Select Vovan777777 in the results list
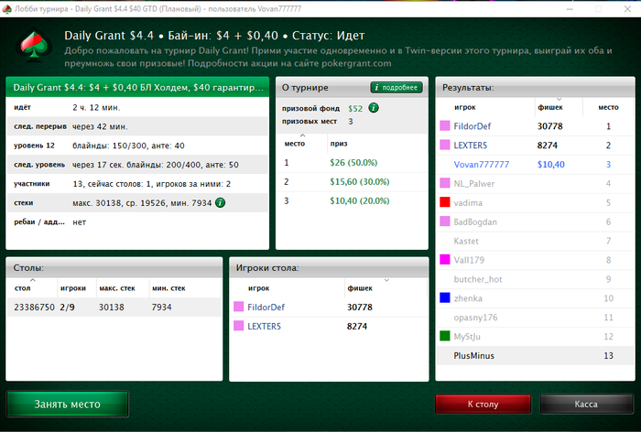 (535, 165)
